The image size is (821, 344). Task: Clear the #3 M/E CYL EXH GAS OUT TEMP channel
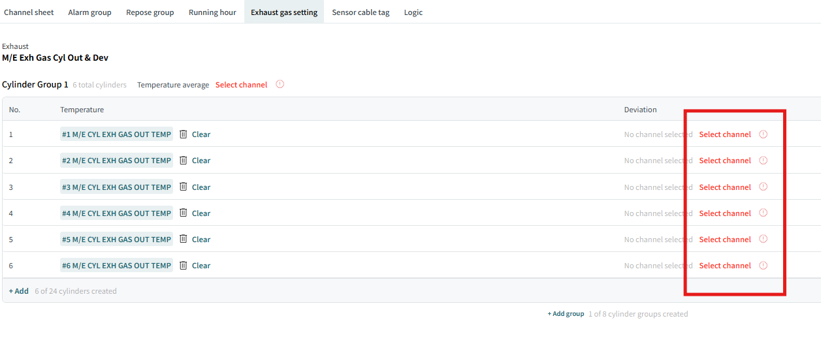click(201, 187)
